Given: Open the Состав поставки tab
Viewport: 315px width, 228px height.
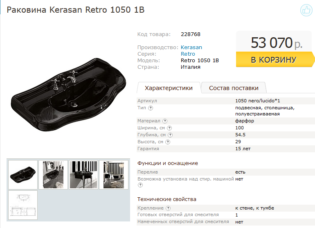Looking at the screenshot, I should coord(234,88).
